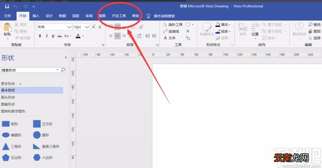Toggle Center alignment in 段落 group
Image resolution: width=322 pixels, height=168 pixels.
(117, 36)
